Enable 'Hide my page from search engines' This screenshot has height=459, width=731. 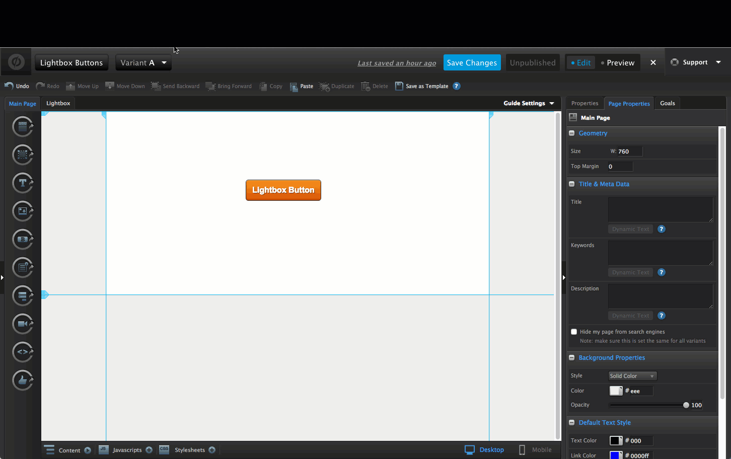574,332
